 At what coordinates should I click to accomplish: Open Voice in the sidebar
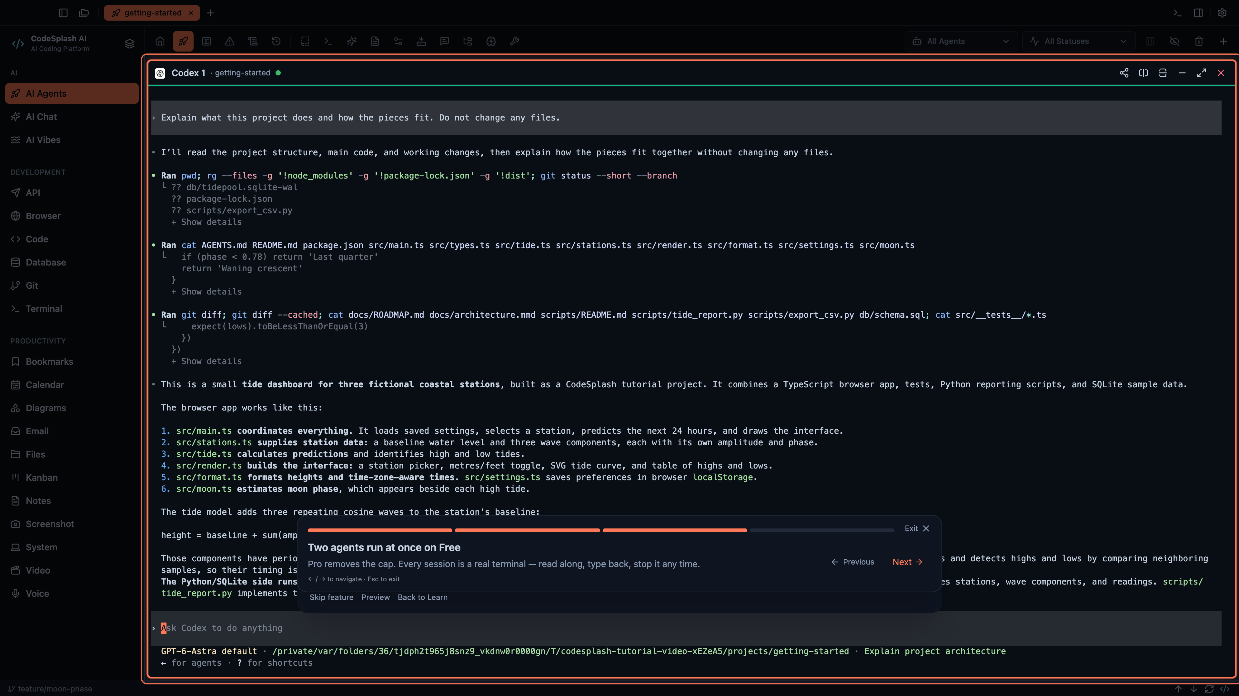click(x=72, y=594)
